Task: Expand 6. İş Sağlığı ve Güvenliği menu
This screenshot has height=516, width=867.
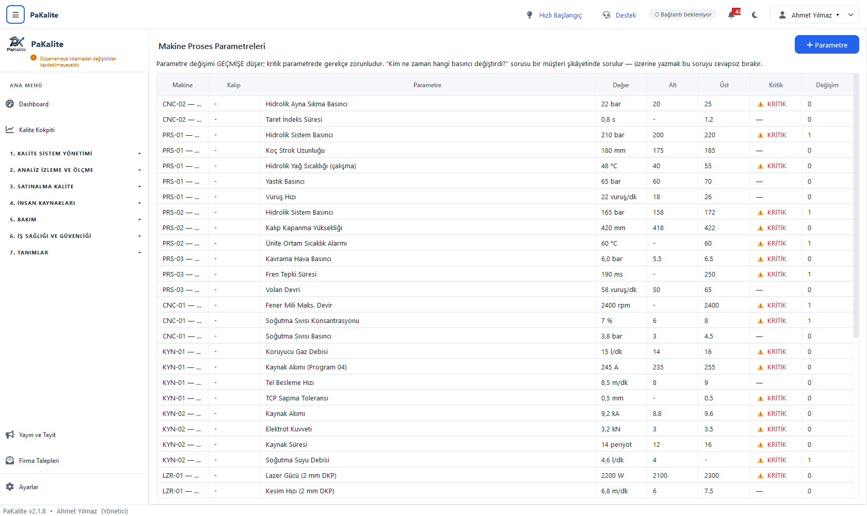Action: (x=75, y=236)
